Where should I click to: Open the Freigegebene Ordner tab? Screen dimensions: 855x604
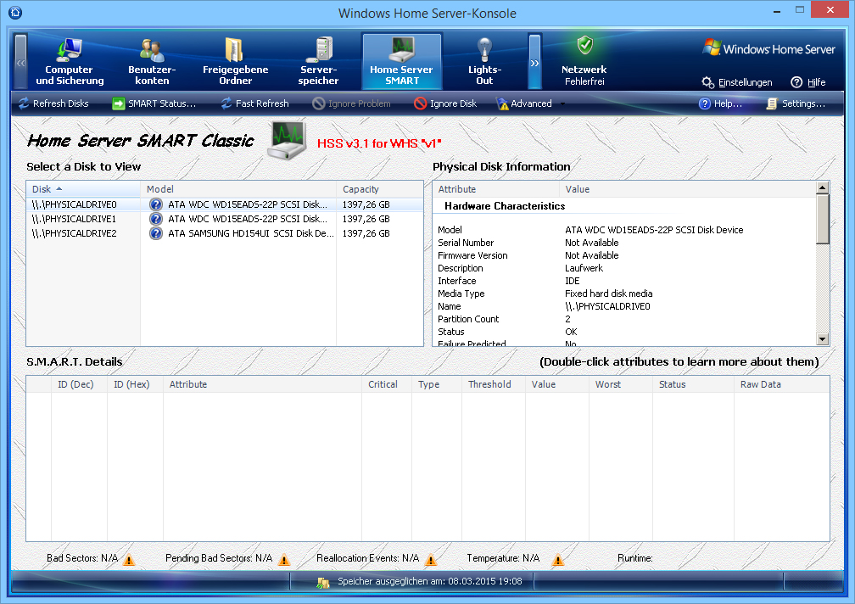pyautogui.click(x=235, y=62)
